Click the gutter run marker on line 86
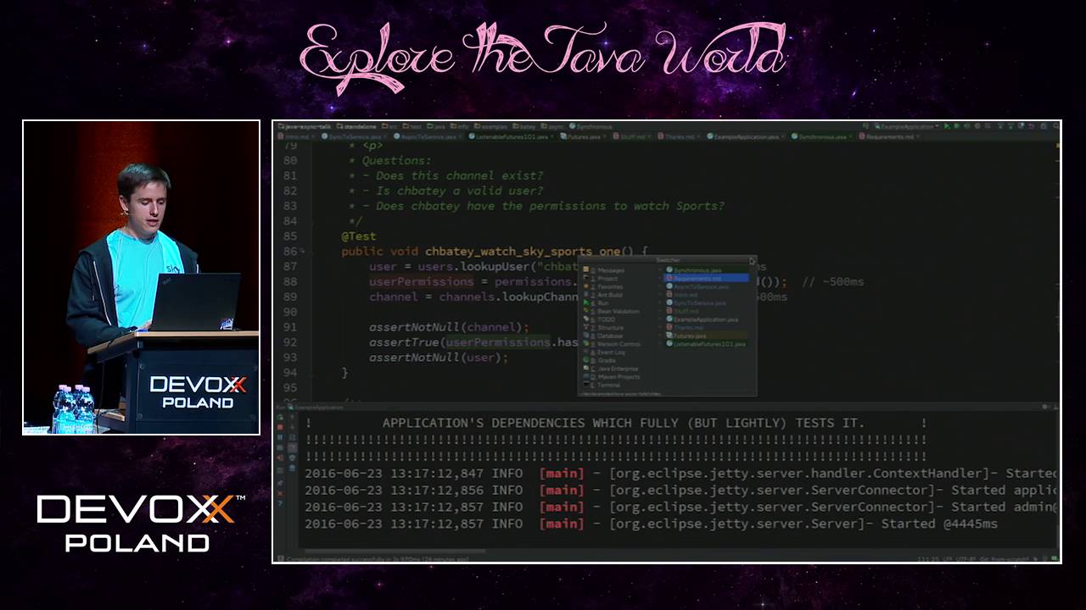1086x610 pixels. coord(302,252)
